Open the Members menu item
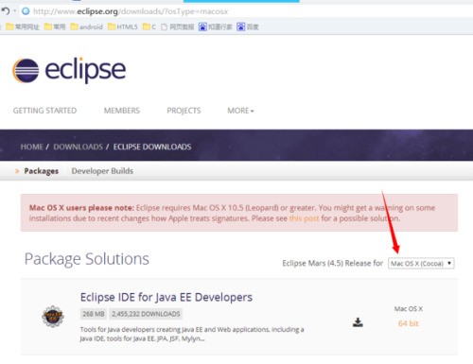473x364 pixels. 122,111
